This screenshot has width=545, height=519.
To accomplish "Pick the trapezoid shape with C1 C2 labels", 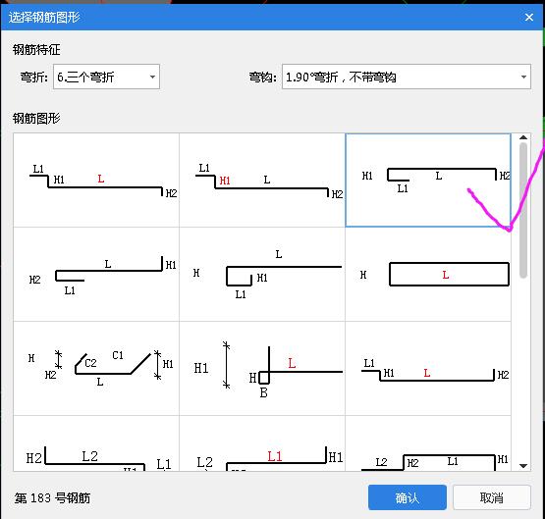I will (x=96, y=368).
